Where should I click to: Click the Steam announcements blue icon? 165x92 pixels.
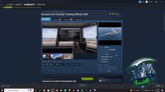(140, 2)
